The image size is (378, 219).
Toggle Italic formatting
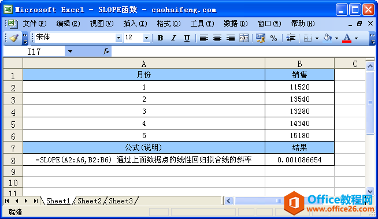click(173, 38)
